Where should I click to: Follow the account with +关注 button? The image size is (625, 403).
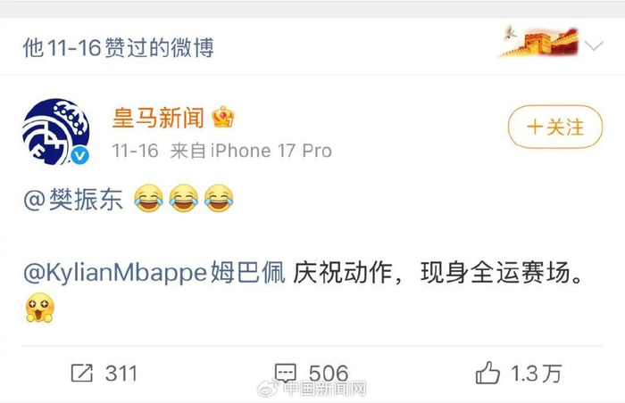(x=555, y=127)
